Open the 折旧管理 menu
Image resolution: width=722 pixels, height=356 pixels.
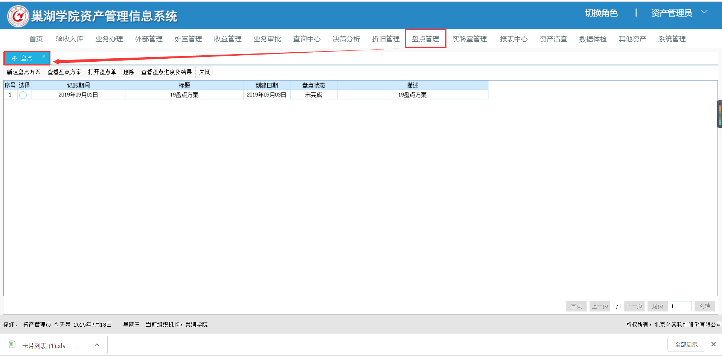386,39
